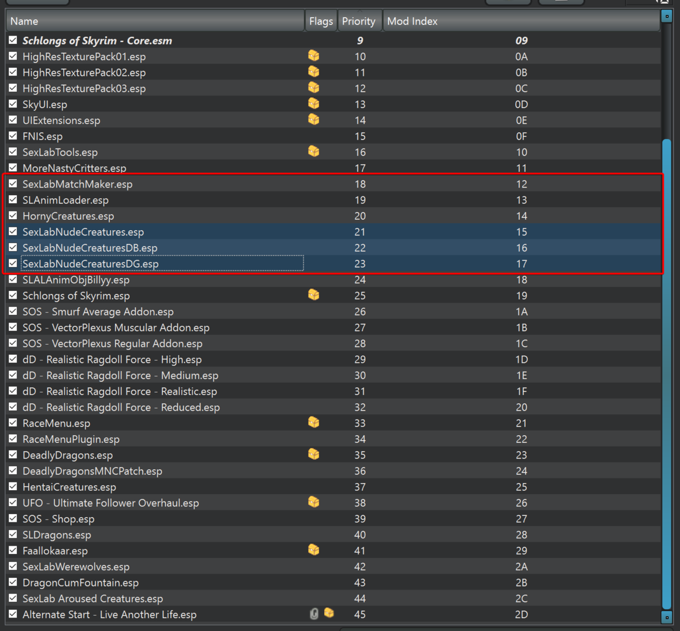Click the archive flag icon for Alternate Start - Live Another Life.esp

coord(329,613)
